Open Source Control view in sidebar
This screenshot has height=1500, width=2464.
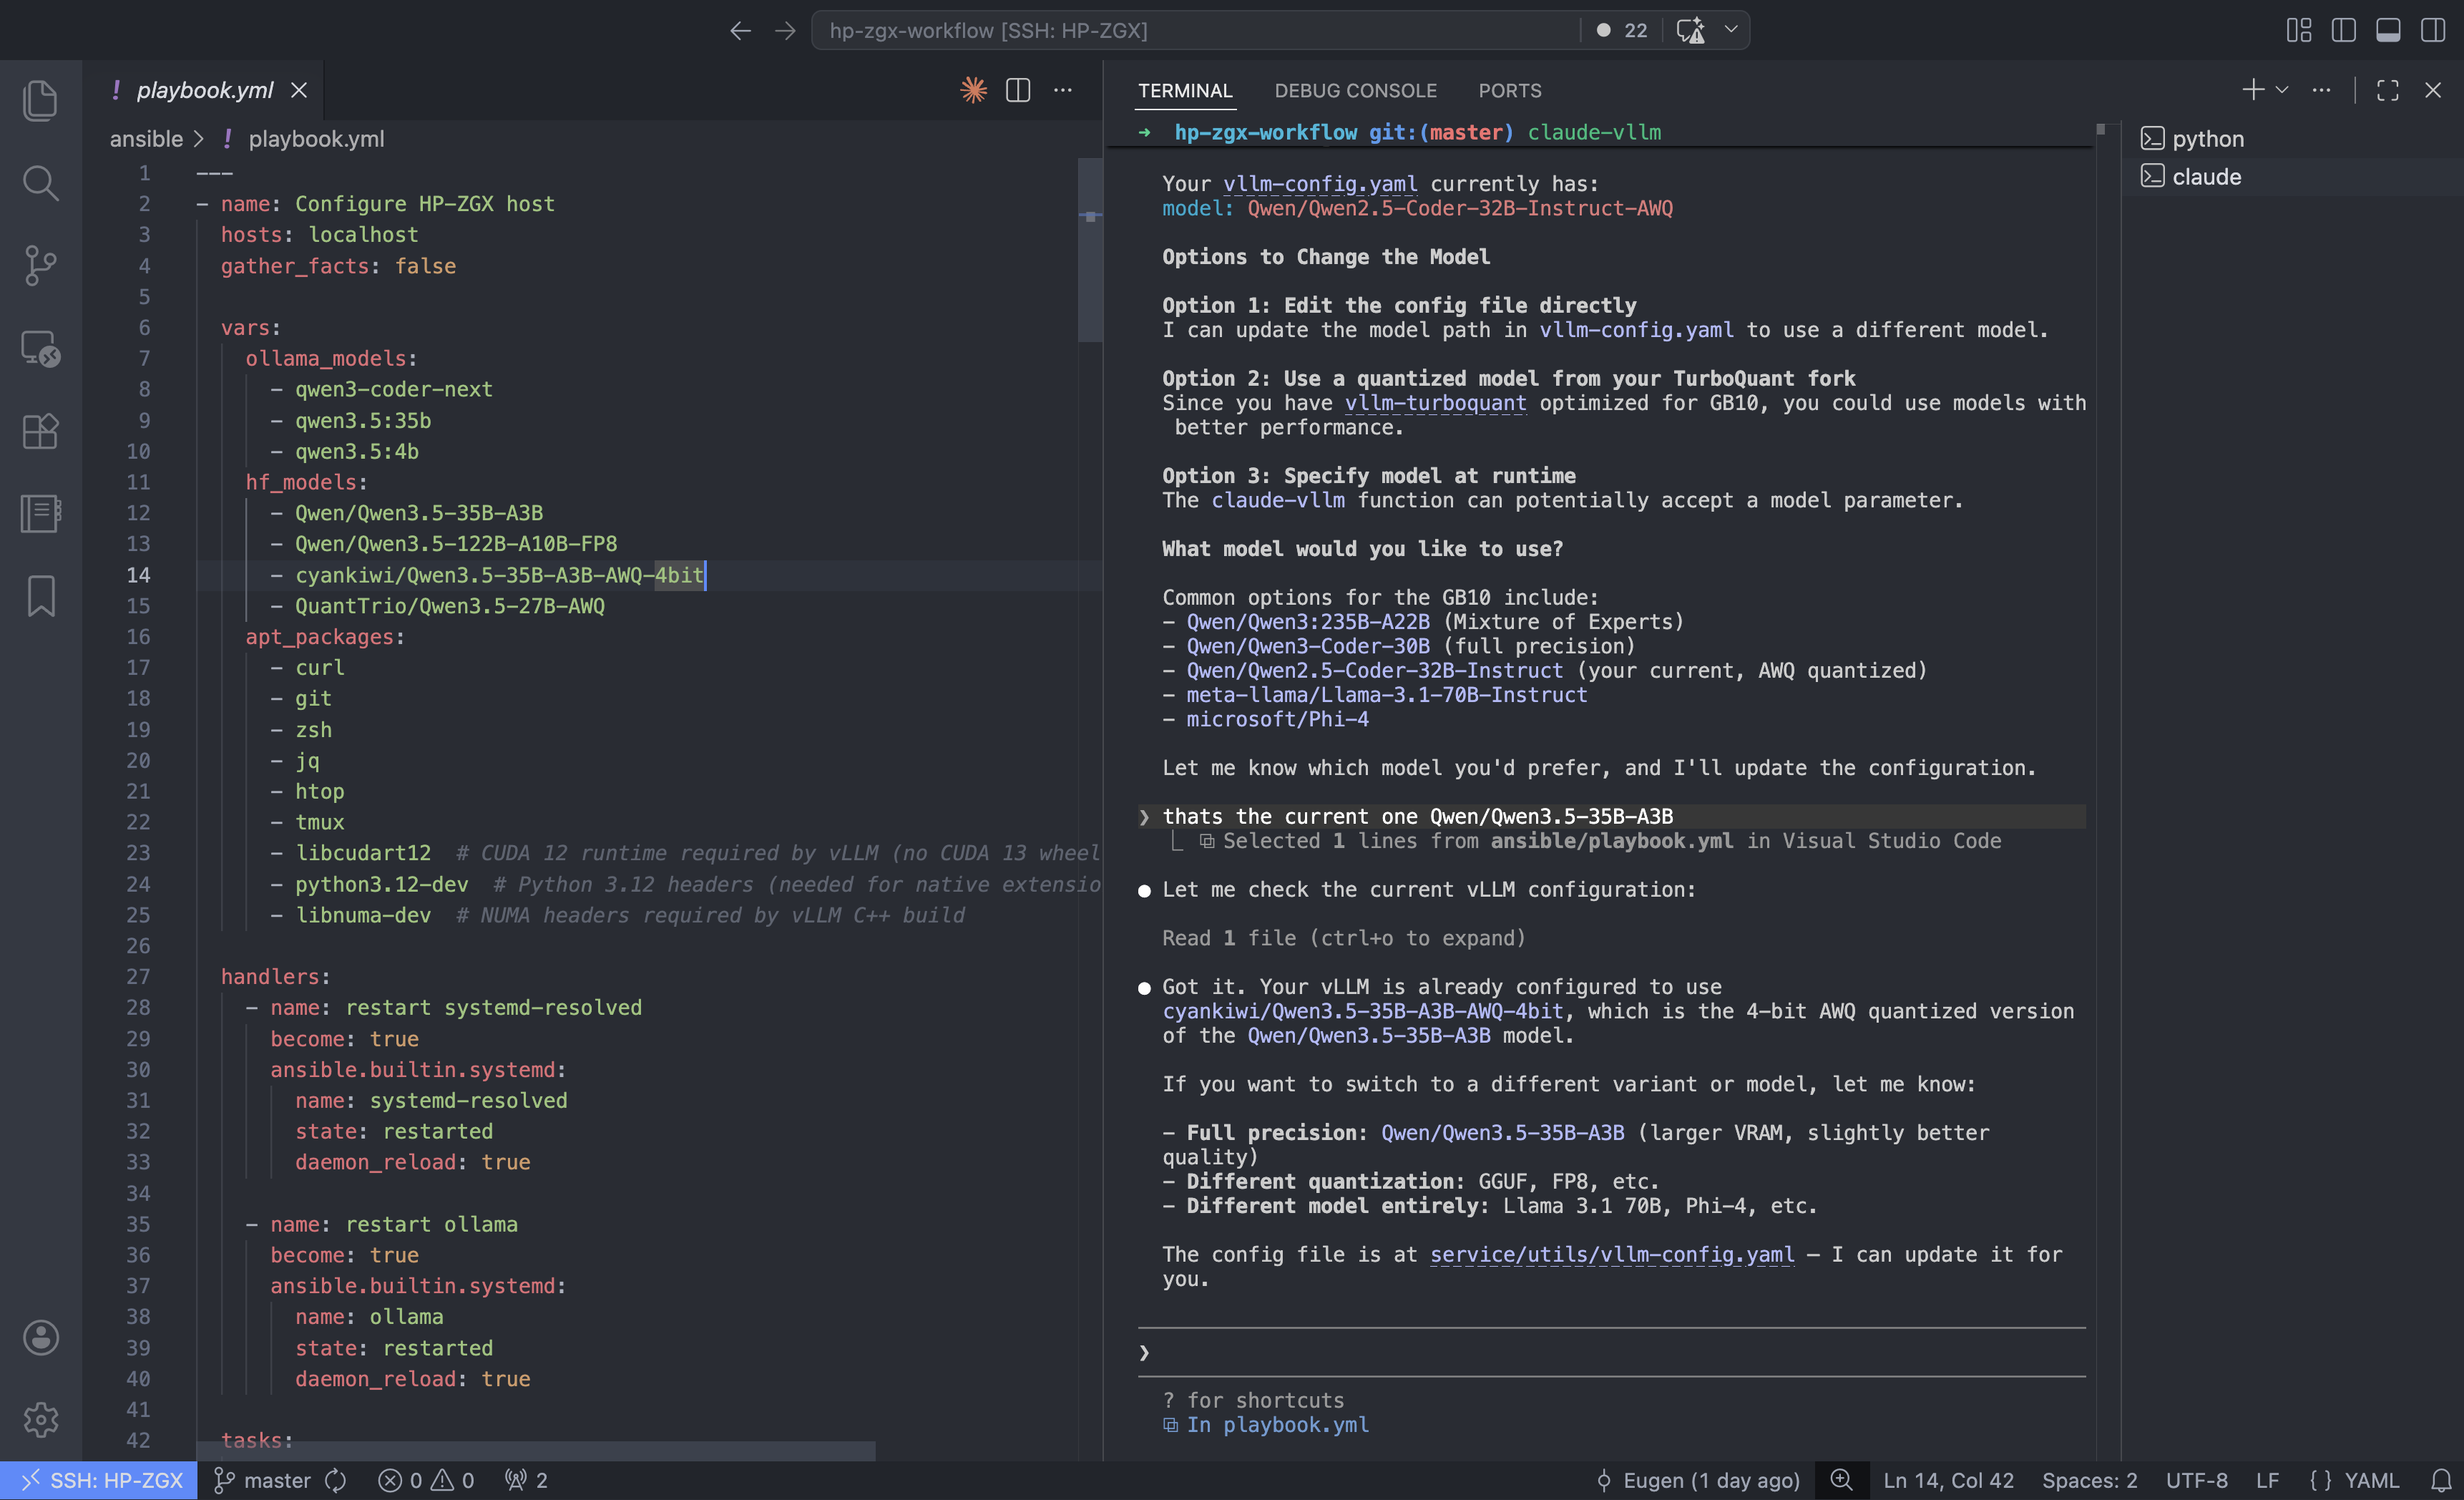(40, 265)
